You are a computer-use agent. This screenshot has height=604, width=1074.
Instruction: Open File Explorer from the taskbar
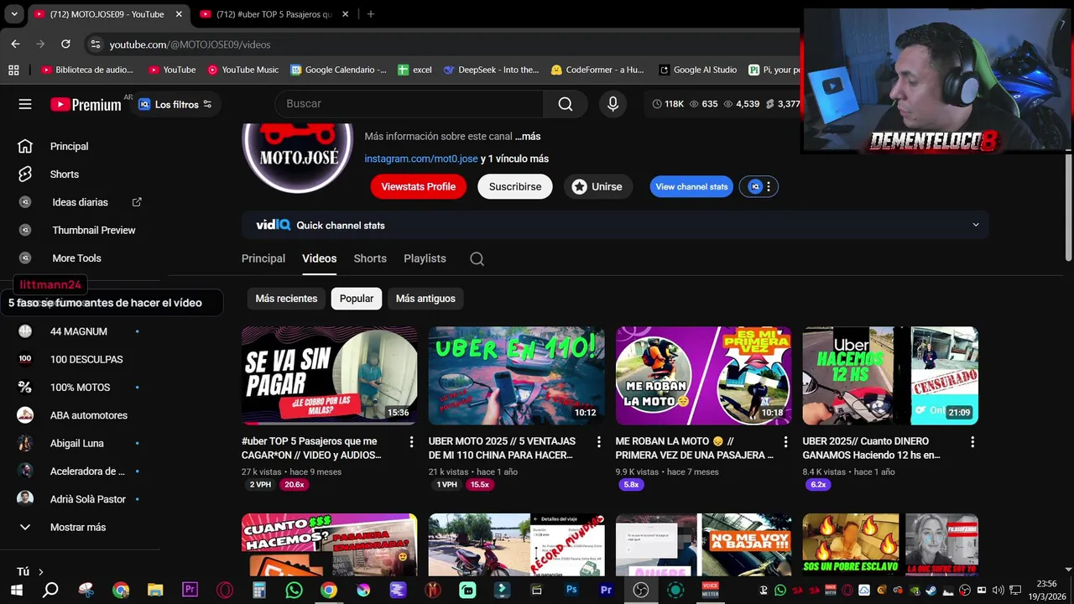155,590
